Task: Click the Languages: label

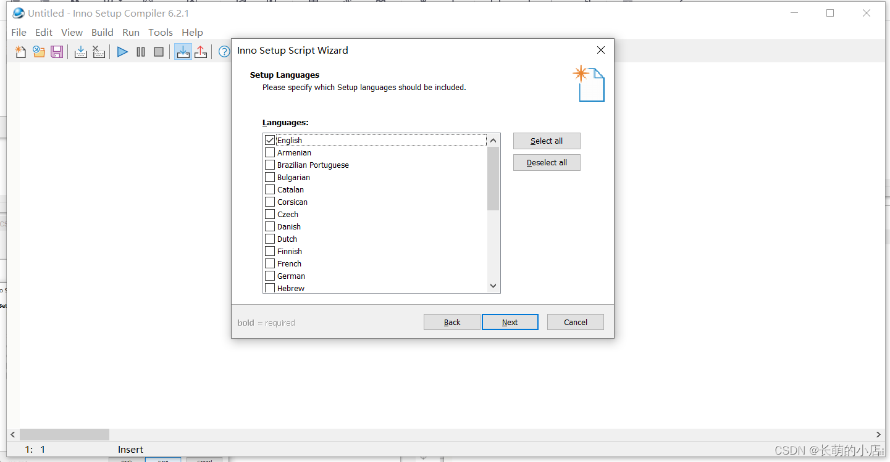Action: [x=285, y=123]
